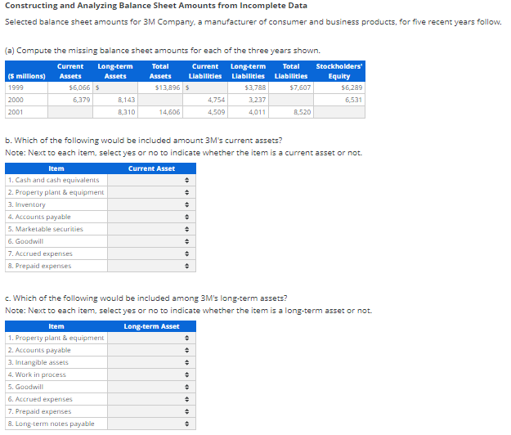Open the long-term asset dropdown for Accrued expenses
The width and height of the screenshot is (511, 435).
151,400
